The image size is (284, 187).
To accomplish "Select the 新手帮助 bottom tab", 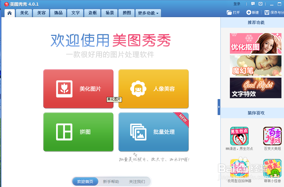I will (x=111, y=182).
